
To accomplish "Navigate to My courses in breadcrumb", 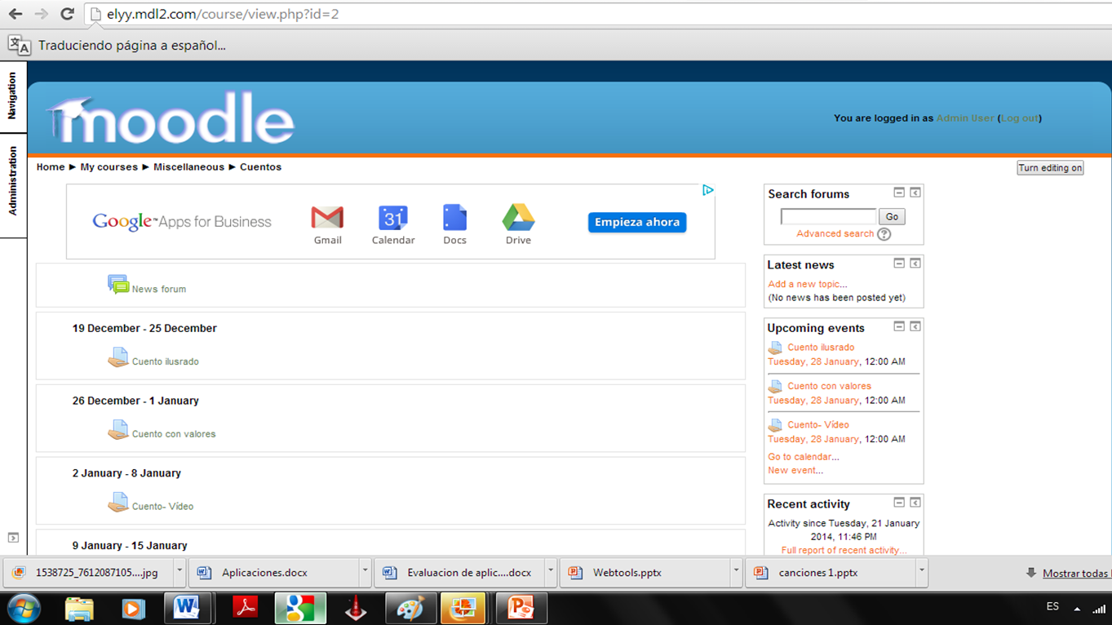I will pyautogui.click(x=109, y=167).
